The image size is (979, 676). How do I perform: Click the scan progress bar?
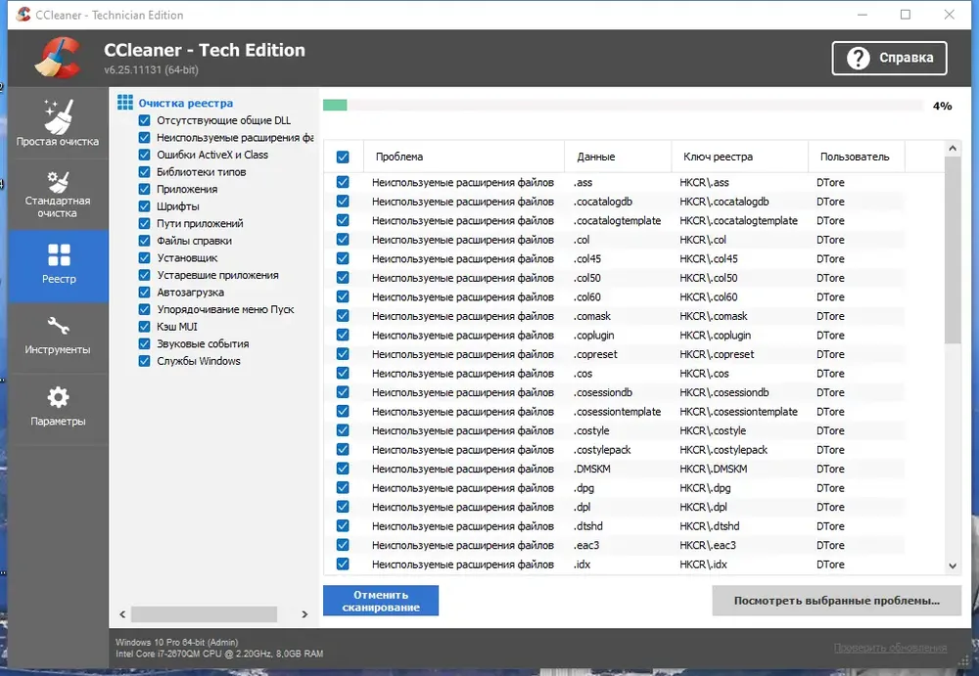(623, 106)
